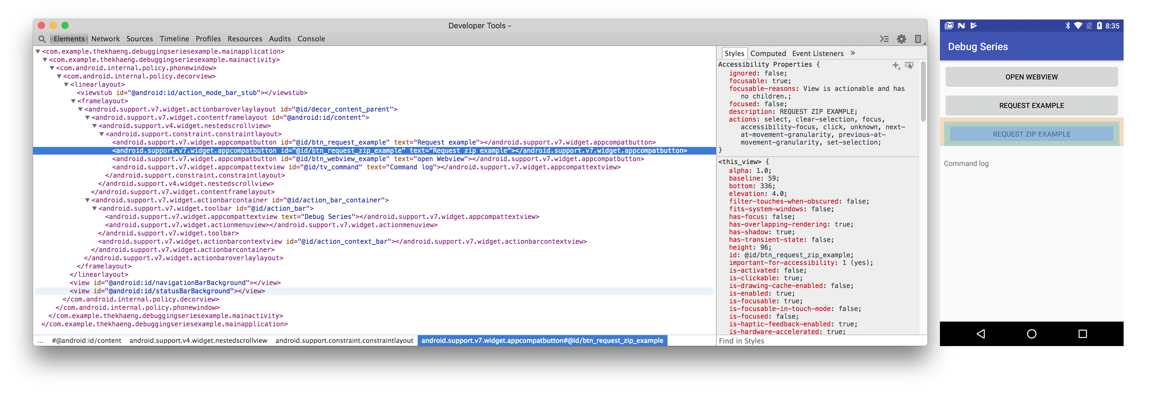Image resolution: width=1170 pixels, height=393 pixels.
Task: Collapse the toolbar action_bar node
Action: (x=95, y=208)
